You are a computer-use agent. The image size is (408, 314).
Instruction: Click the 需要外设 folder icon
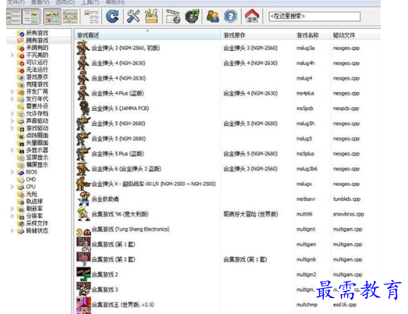tap(20, 106)
